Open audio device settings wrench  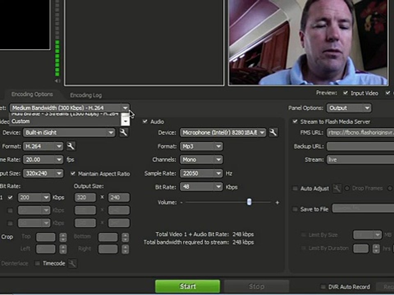[273, 132]
